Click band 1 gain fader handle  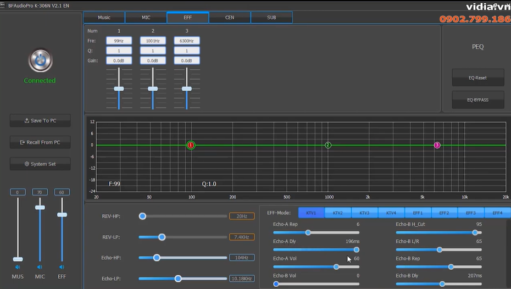tap(119, 88)
